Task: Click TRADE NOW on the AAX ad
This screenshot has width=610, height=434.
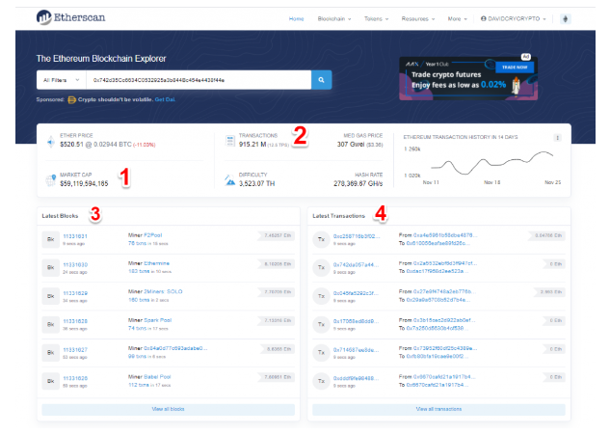Action: [x=515, y=67]
